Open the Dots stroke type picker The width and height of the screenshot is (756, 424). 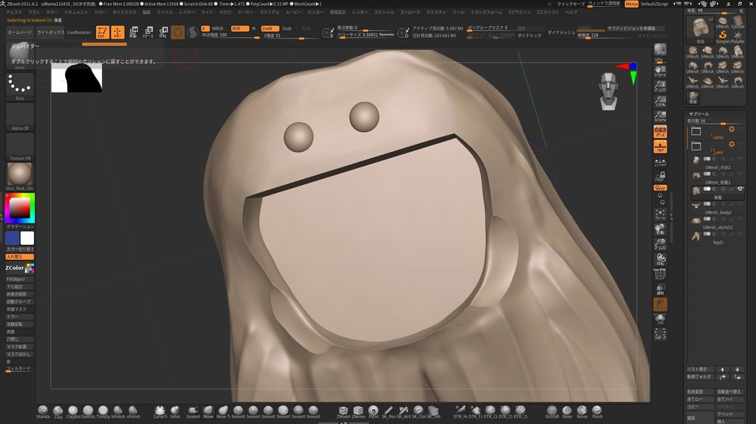20,87
